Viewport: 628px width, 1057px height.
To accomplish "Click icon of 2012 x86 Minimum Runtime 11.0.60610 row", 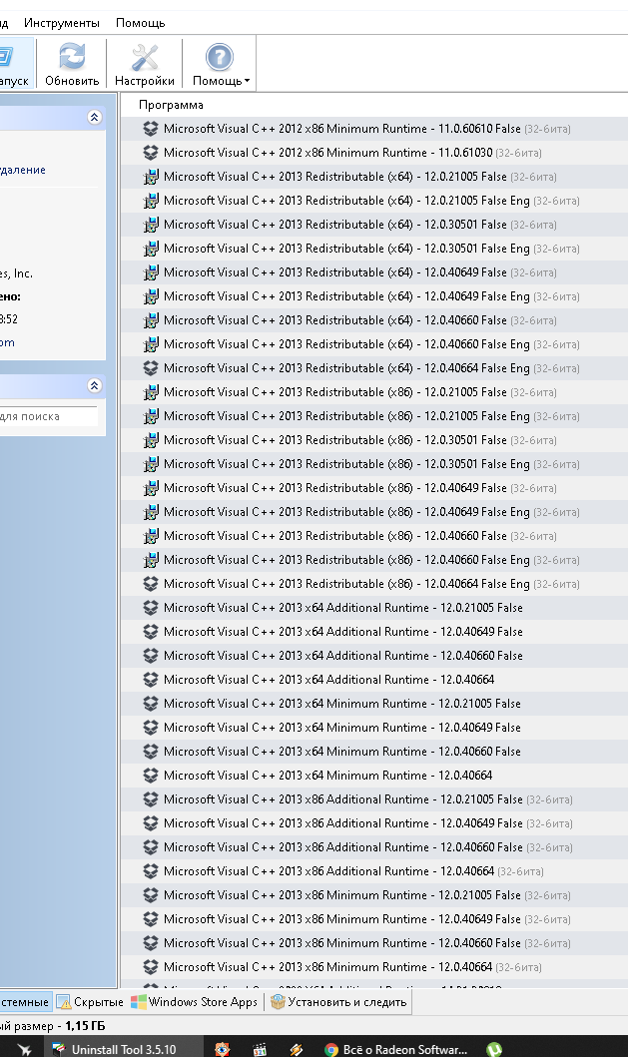I will [x=151, y=129].
